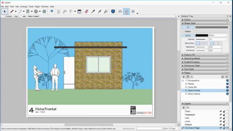Toggle the Pattern button
The width and height of the screenshot is (233, 131).
pyautogui.click(x=188, y=31)
